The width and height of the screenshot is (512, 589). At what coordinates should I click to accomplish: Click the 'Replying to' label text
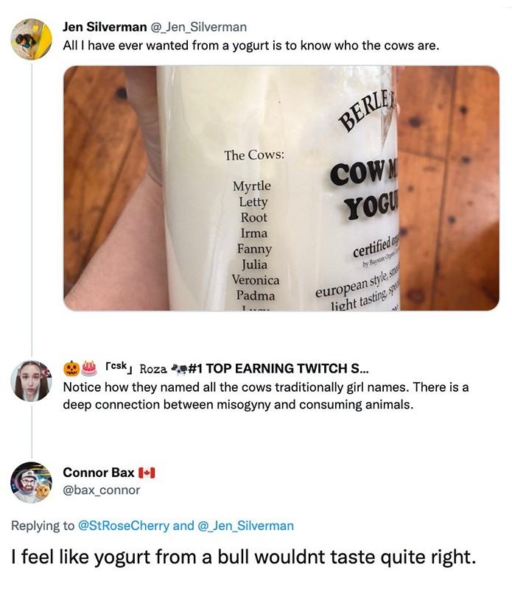point(43,526)
